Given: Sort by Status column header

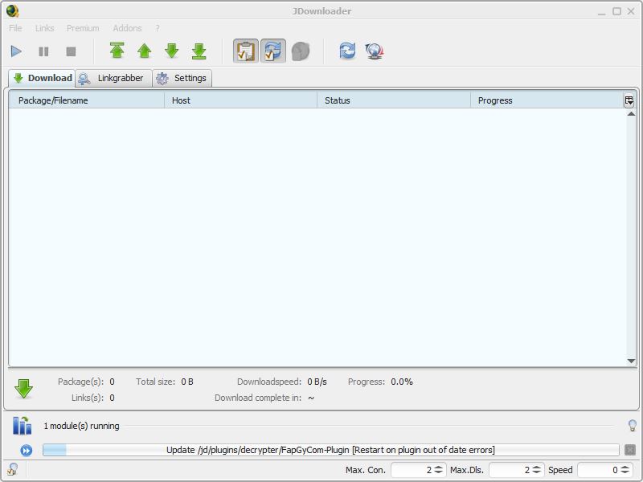Looking at the screenshot, I should (x=394, y=100).
